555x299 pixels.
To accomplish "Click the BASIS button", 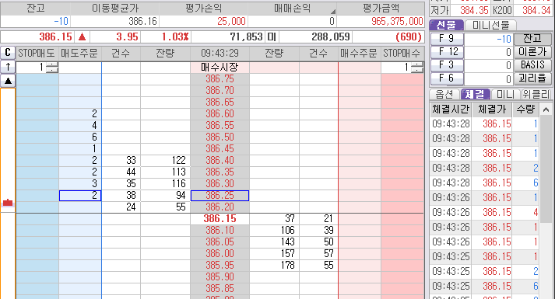I will (532, 65).
